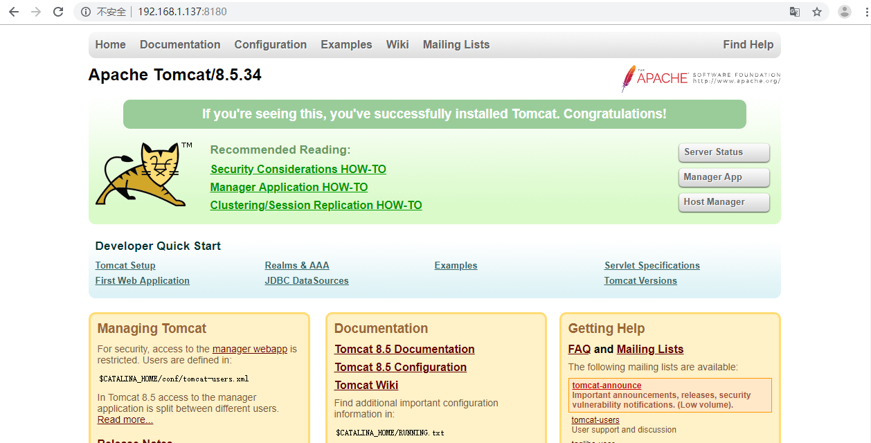This screenshot has height=443, width=871.
Task: Click the not-secure site info icon
Action: pyautogui.click(x=86, y=12)
